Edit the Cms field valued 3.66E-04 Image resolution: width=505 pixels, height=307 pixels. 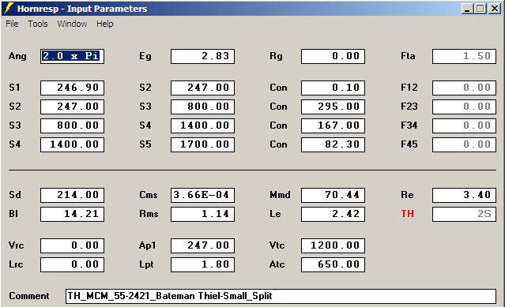tap(202, 195)
